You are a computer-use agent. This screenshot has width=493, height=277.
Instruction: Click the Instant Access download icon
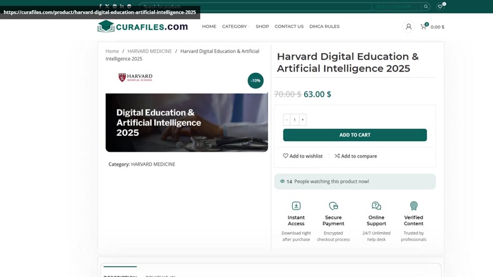296,206
